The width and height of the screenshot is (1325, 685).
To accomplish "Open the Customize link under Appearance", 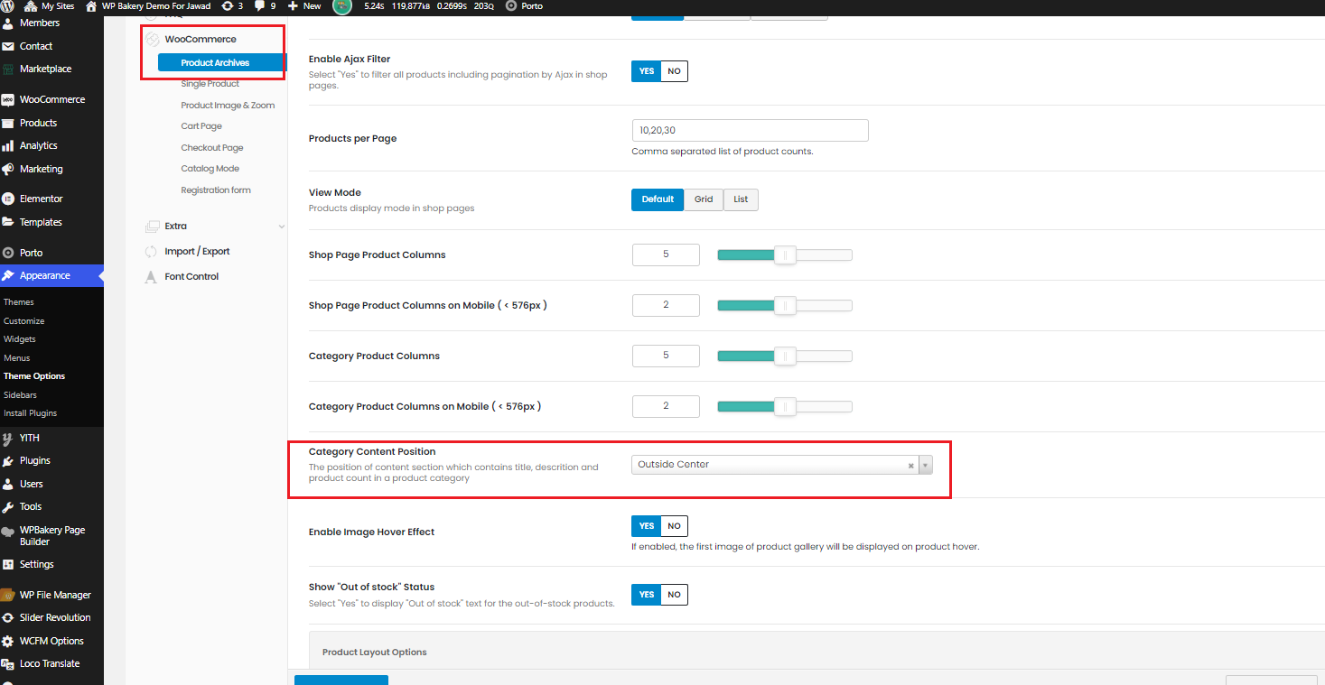I will [23, 321].
